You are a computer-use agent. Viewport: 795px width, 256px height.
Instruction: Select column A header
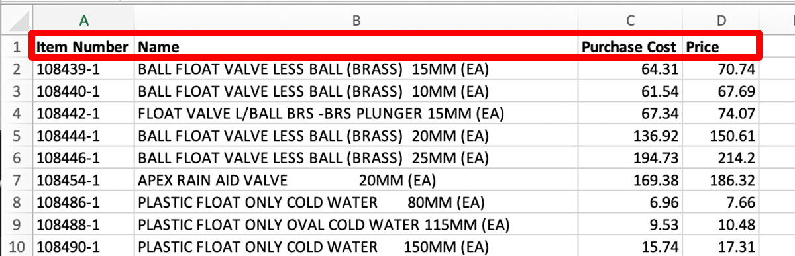[x=83, y=21]
